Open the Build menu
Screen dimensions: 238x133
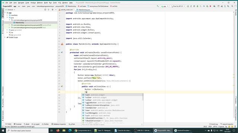point(46,3)
